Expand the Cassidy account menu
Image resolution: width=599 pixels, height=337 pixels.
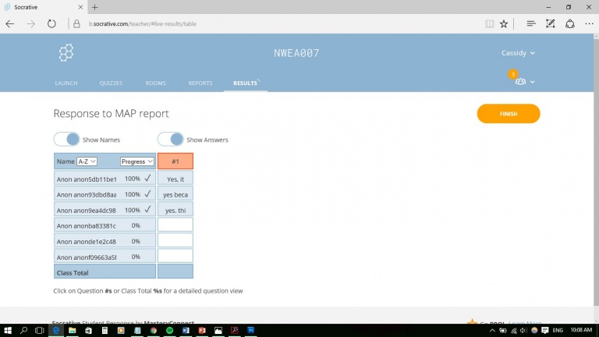[x=518, y=53]
